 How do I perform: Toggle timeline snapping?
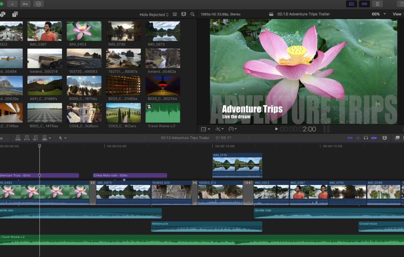pyautogui.click(x=374, y=138)
